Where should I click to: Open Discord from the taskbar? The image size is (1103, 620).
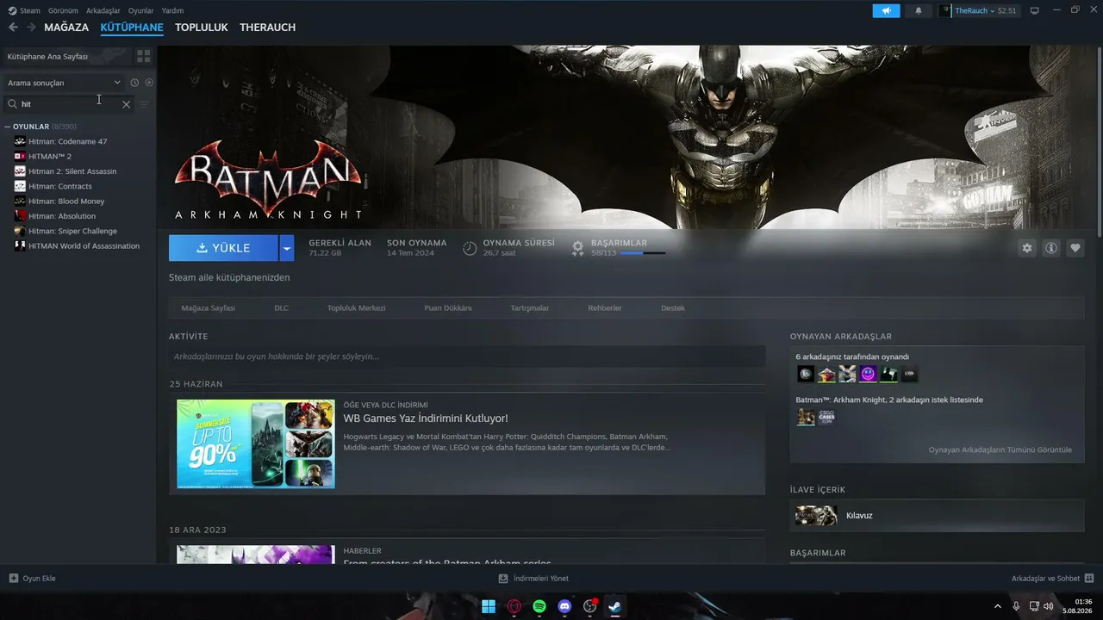coord(564,606)
